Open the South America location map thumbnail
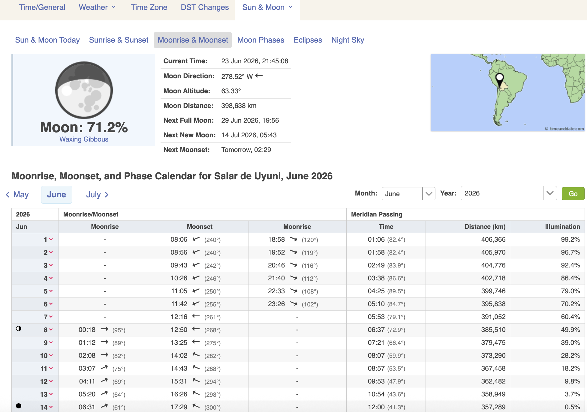 (x=507, y=92)
